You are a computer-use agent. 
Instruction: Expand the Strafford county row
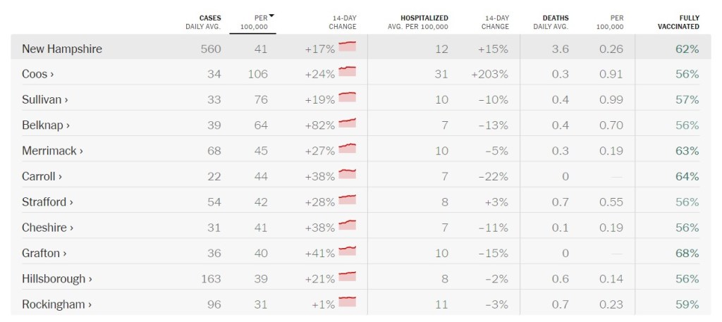click(48, 202)
